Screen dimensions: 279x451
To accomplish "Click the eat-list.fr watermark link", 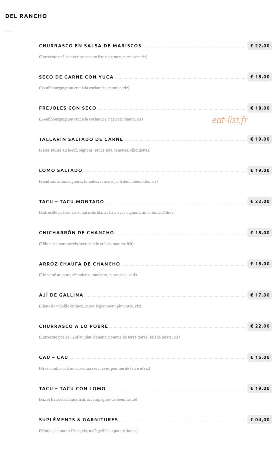I will point(230,120).
